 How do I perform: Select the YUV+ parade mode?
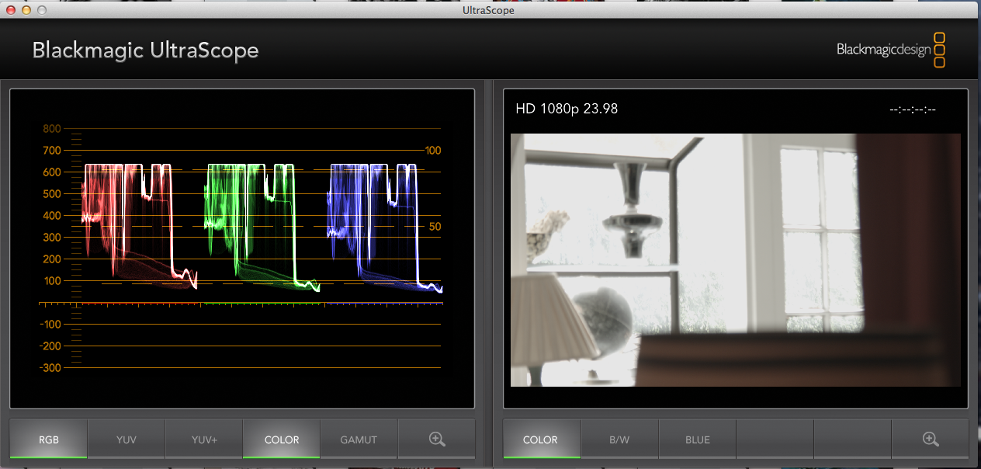[204, 439]
